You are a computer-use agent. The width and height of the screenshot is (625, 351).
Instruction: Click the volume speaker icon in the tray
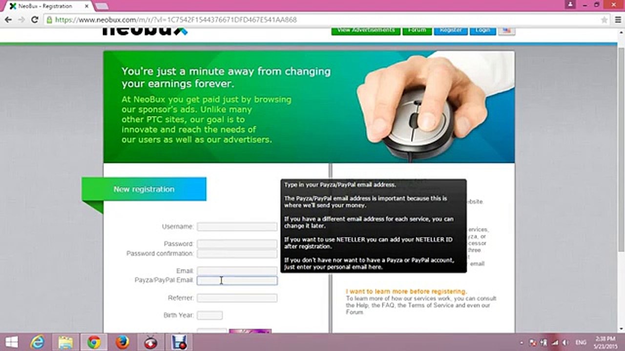coord(566,343)
